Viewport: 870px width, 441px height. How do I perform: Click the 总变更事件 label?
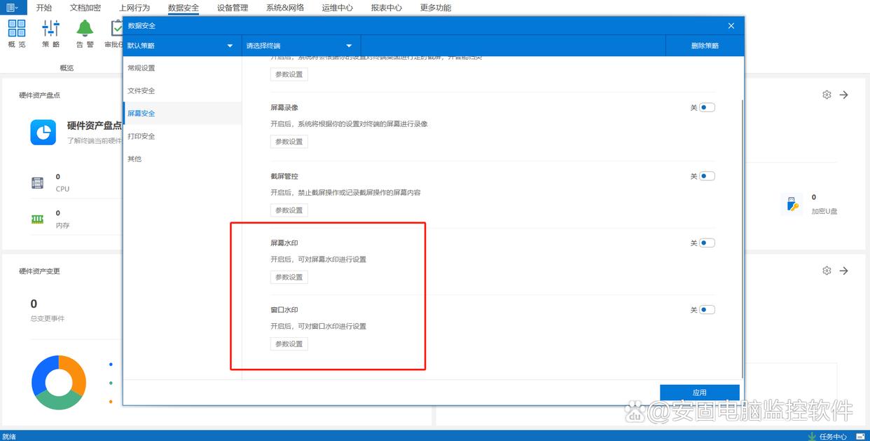tap(48, 318)
